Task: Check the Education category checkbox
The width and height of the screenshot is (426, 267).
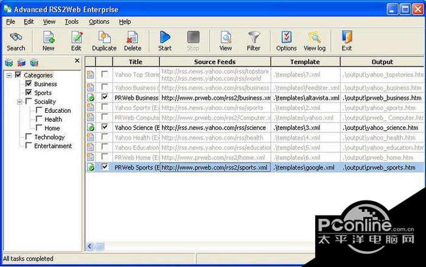Action: coord(39,110)
